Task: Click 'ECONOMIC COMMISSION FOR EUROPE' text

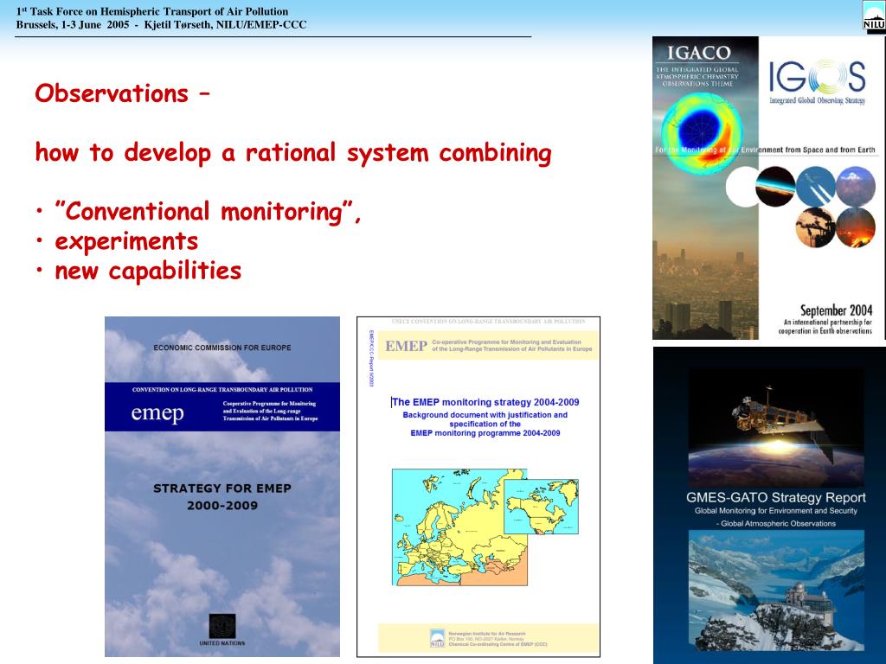Action: (x=222, y=348)
